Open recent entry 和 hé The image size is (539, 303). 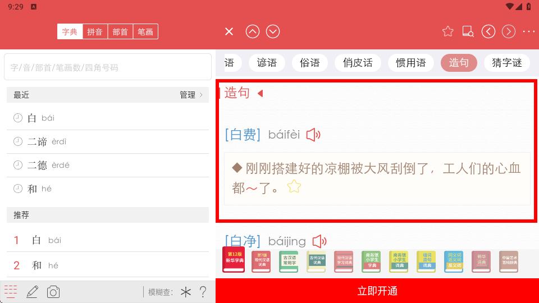point(108,189)
